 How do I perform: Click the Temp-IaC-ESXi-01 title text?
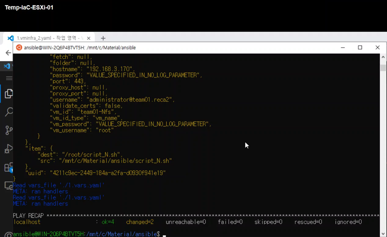[29, 8]
